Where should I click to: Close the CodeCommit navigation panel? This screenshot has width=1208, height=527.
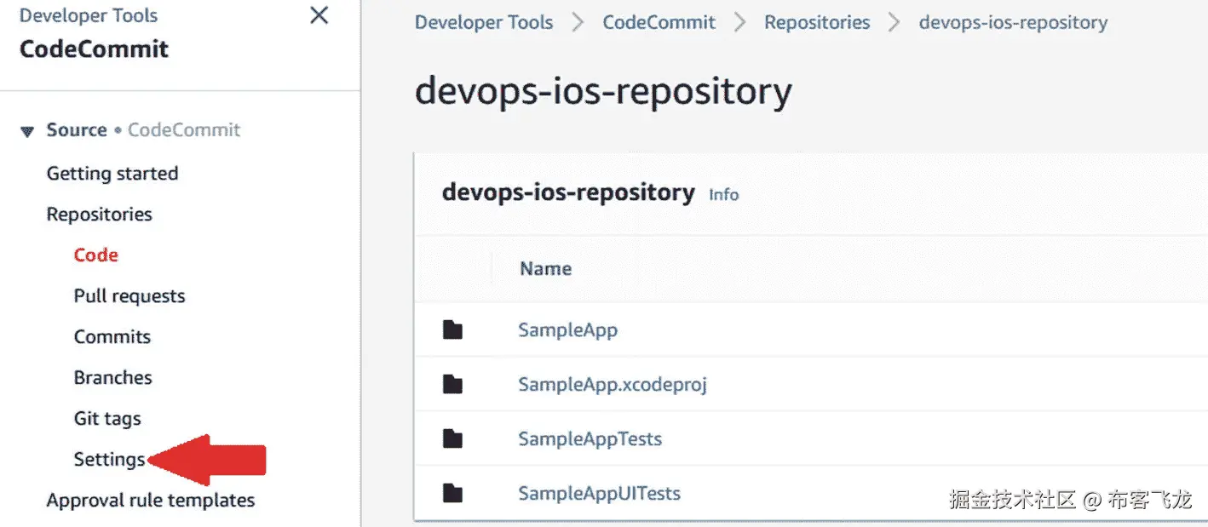[x=319, y=15]
